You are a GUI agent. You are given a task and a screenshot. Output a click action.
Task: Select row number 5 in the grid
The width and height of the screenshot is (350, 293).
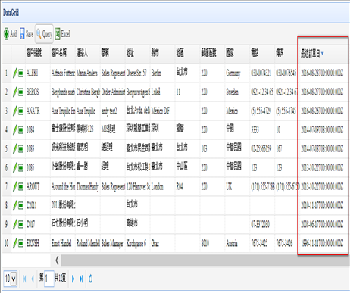click(6, 148)
